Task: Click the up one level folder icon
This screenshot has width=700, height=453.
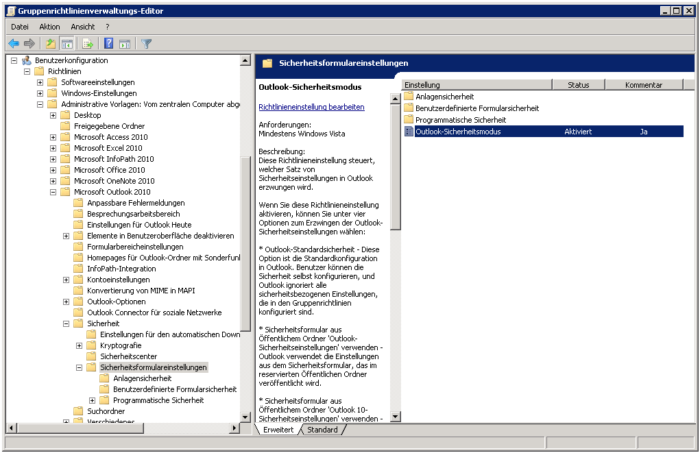Action: pos(51,43)
